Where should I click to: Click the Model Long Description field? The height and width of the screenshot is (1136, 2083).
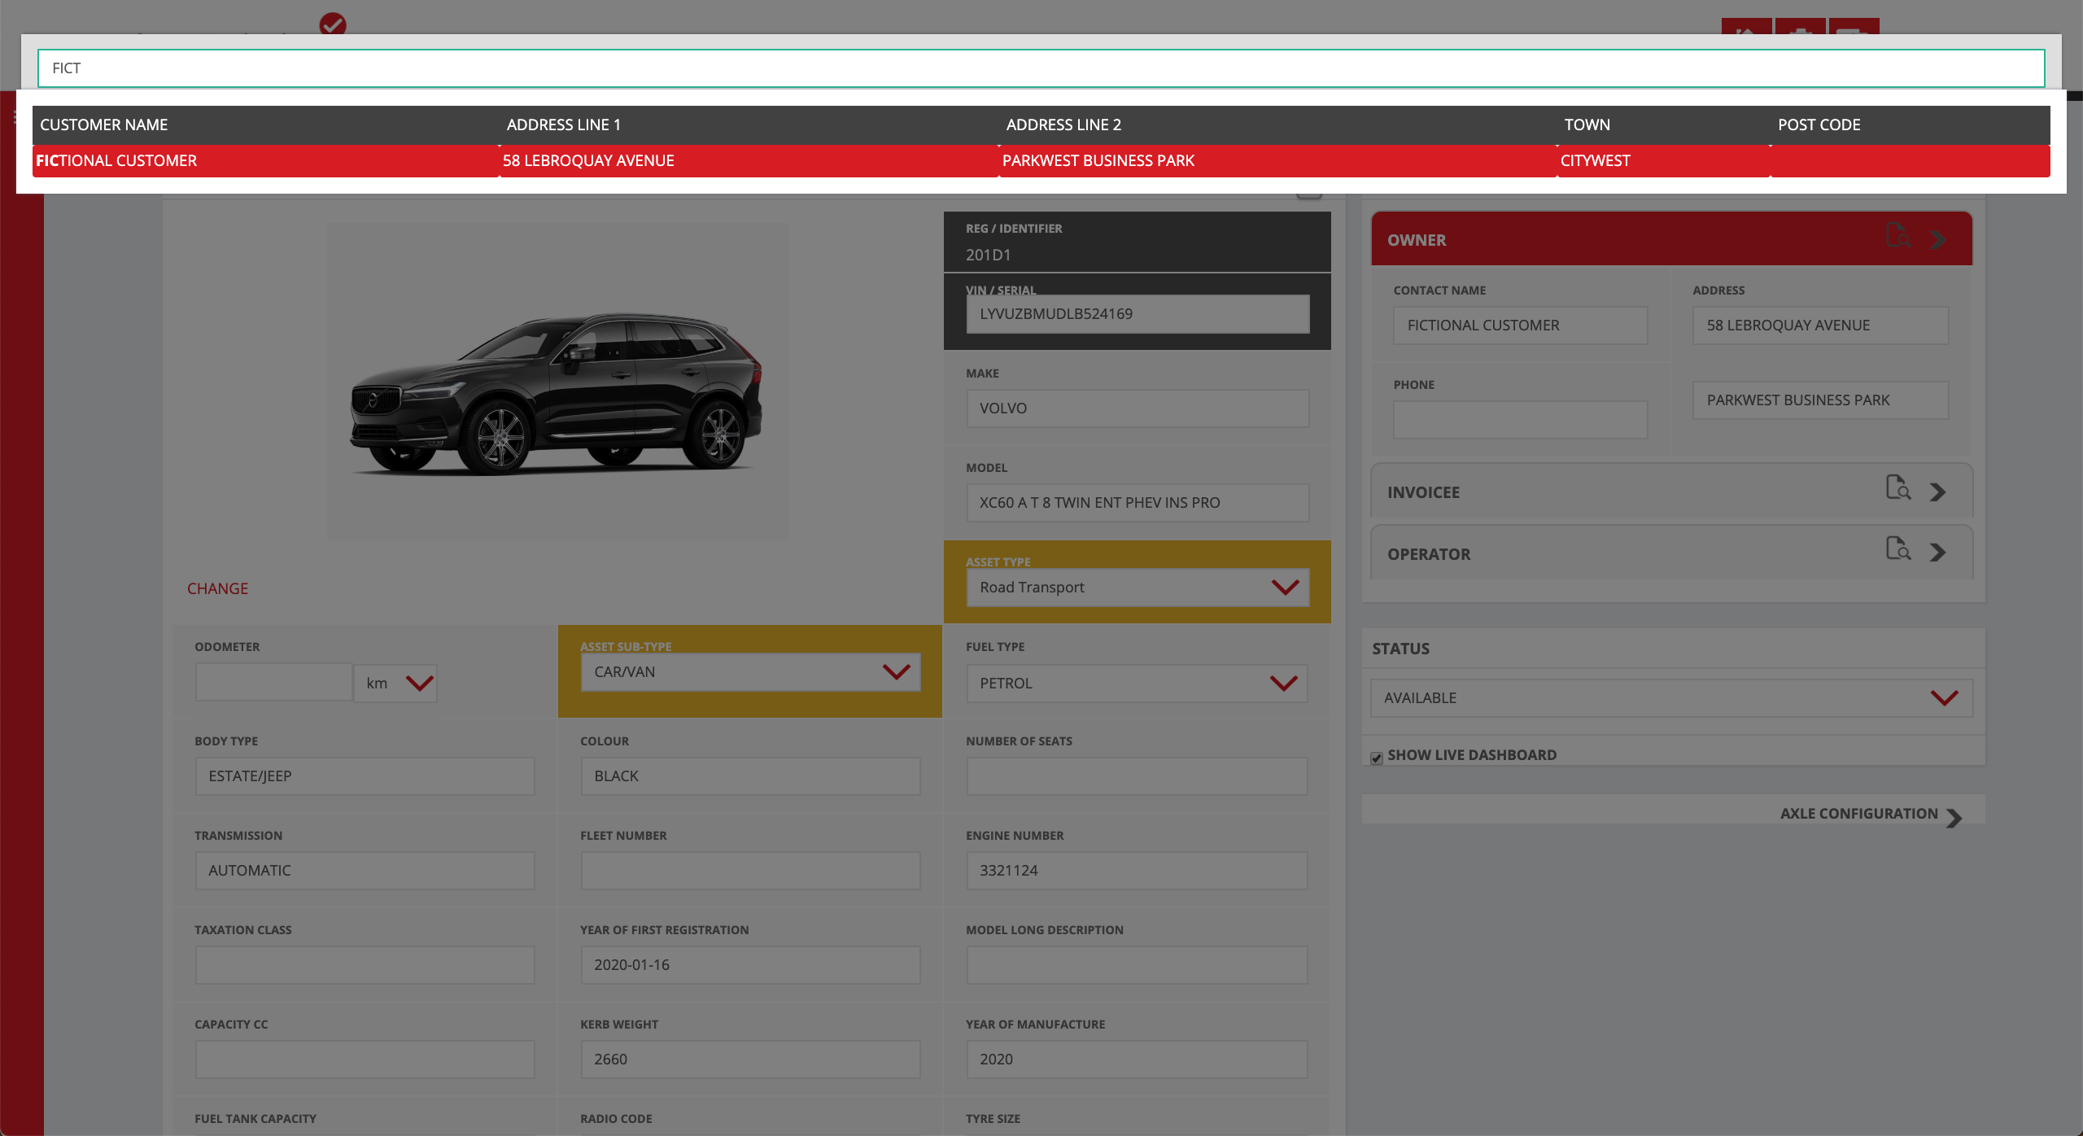point(1137,965)
